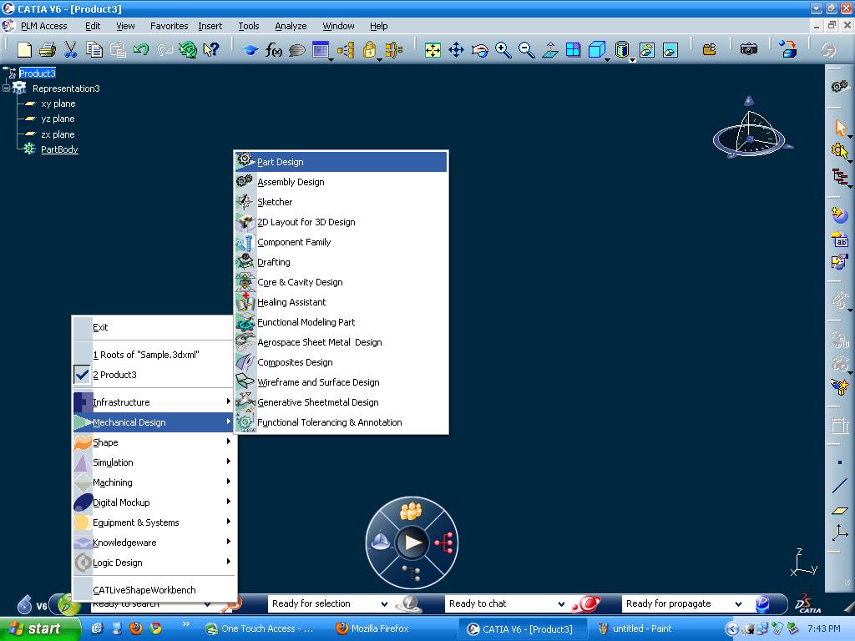Click the people icon on compass top
The image size is (855, 641).
click(x=411, y=512)
